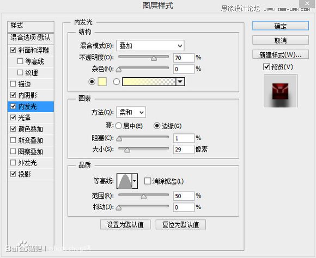Image resolution: width=316 pixels, height=258 pixels.
Task: Click the 阻塞(C) choke slider thumb
Action: 119,139
